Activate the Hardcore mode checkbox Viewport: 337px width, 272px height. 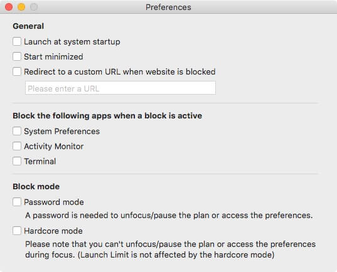click(17, 231)
